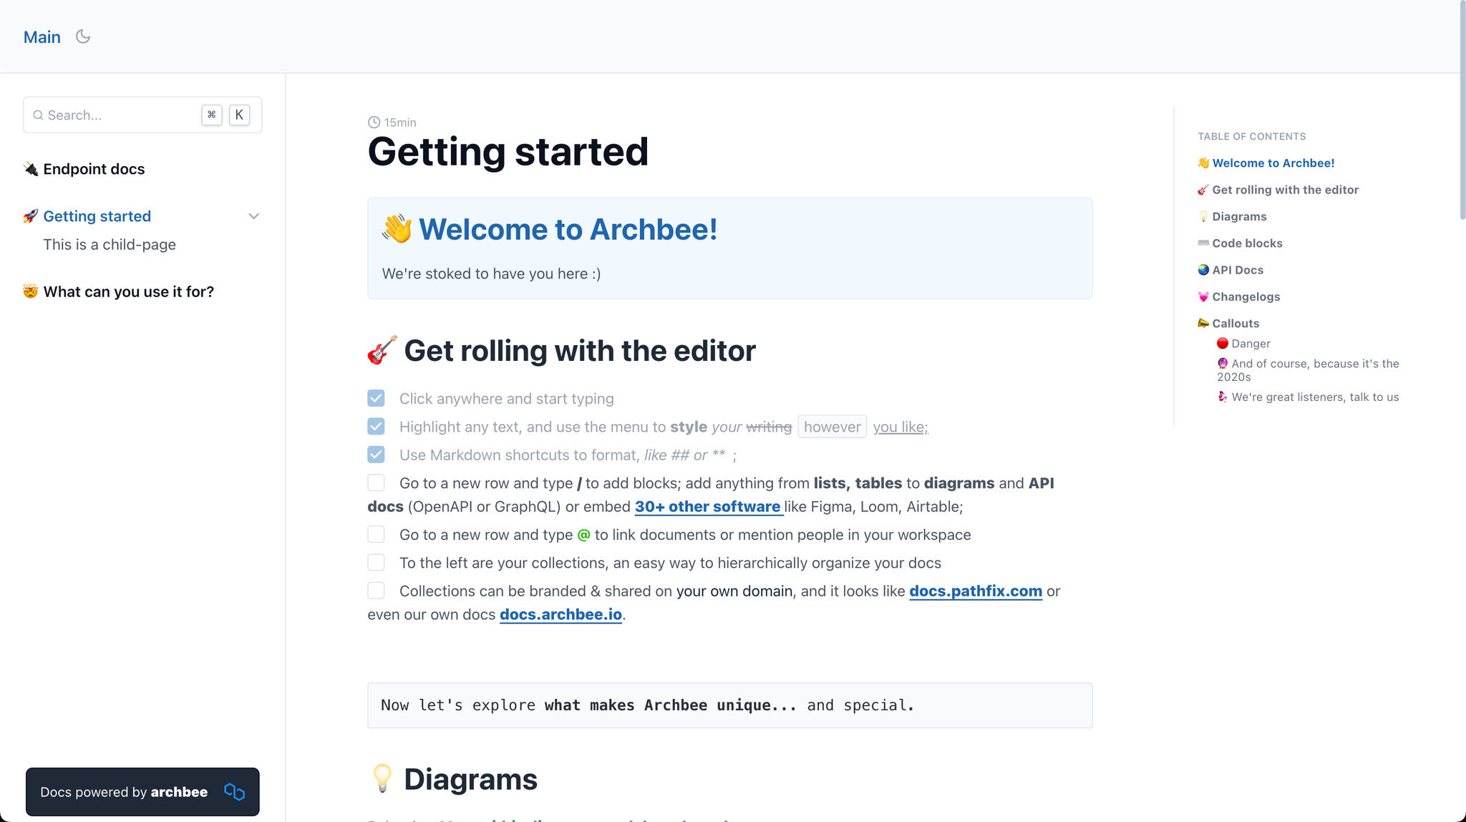The width and height of the screenshot is (1466, 822).
Task: Click the lightbulb icon beside Diagrams heading
Action: (x=382, y=779)
